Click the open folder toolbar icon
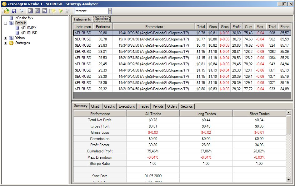The width and height of the screenshot is (295, 186). (x=7, y=11)
